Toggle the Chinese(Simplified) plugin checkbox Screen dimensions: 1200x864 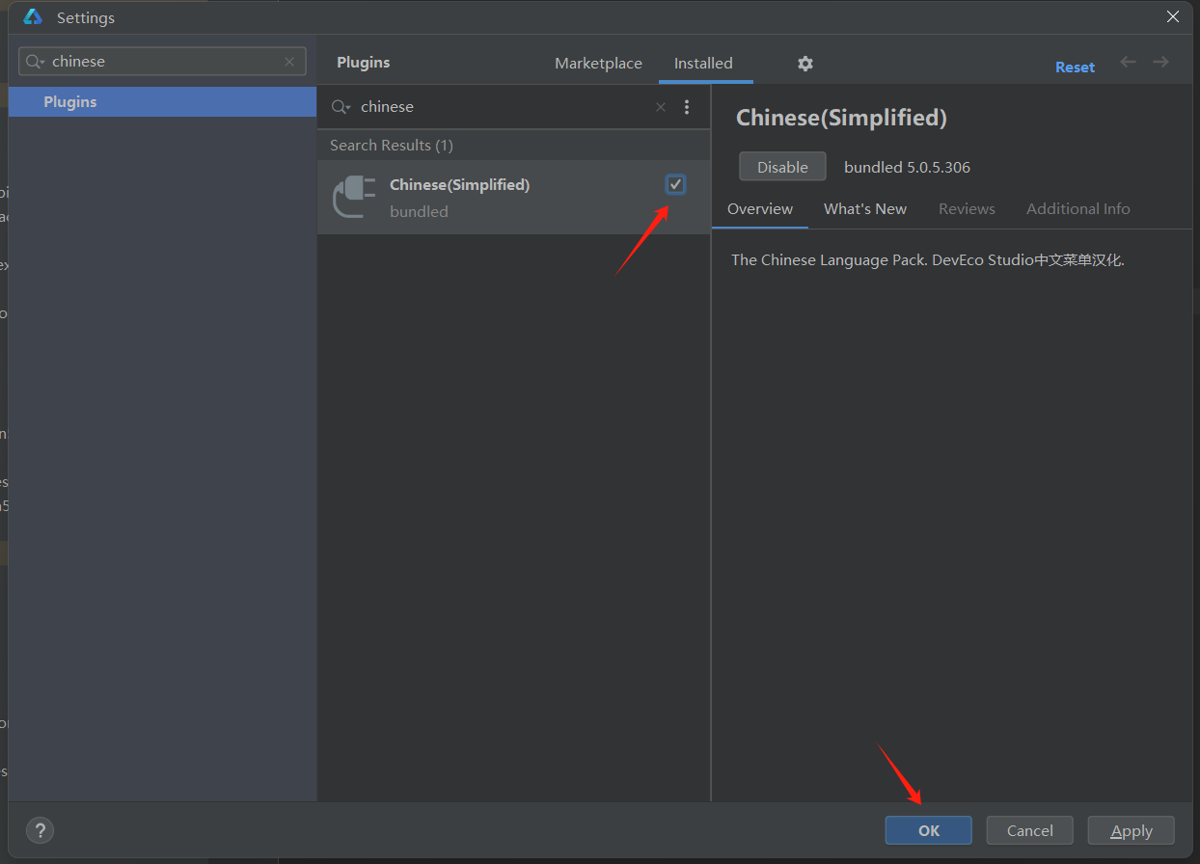click(675, 184)
